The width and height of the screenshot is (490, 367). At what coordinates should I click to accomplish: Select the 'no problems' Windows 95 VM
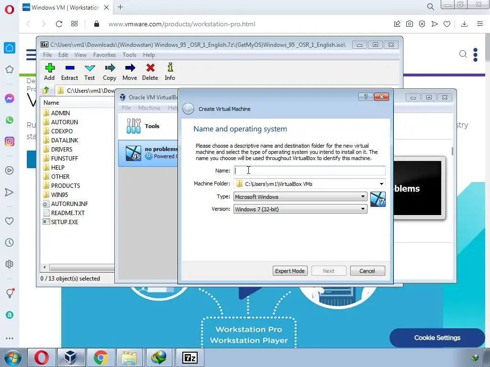pos(148,153)
